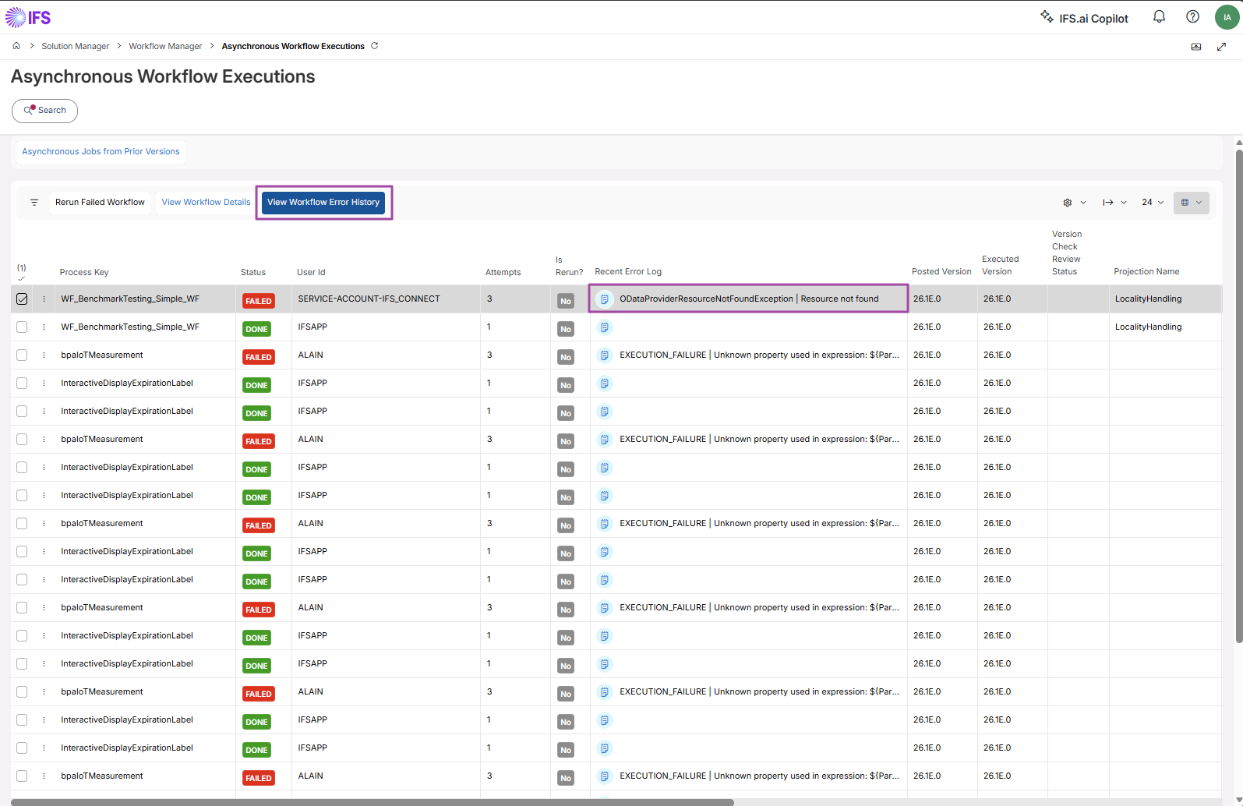This screenshot has width=1243, height=806.
Task: Click the horizontal scrollbar at bottom
Action: coord(373,802)
